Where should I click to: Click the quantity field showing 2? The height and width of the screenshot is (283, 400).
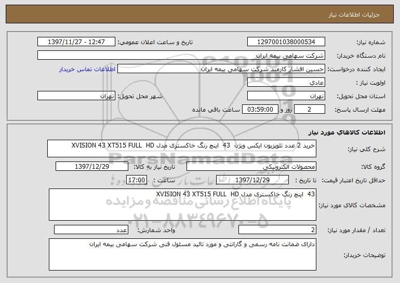[277, 230]
